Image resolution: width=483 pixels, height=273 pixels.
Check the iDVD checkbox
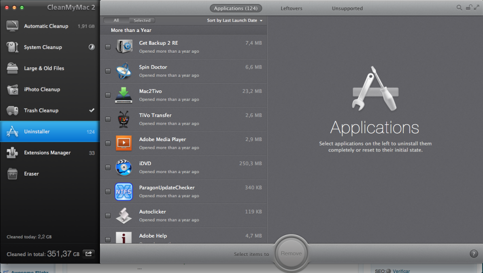108,168
